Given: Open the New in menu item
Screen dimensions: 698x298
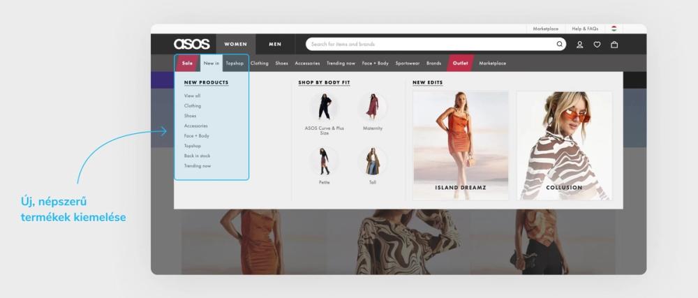Looking at the screenshot, I should [211, 63].
